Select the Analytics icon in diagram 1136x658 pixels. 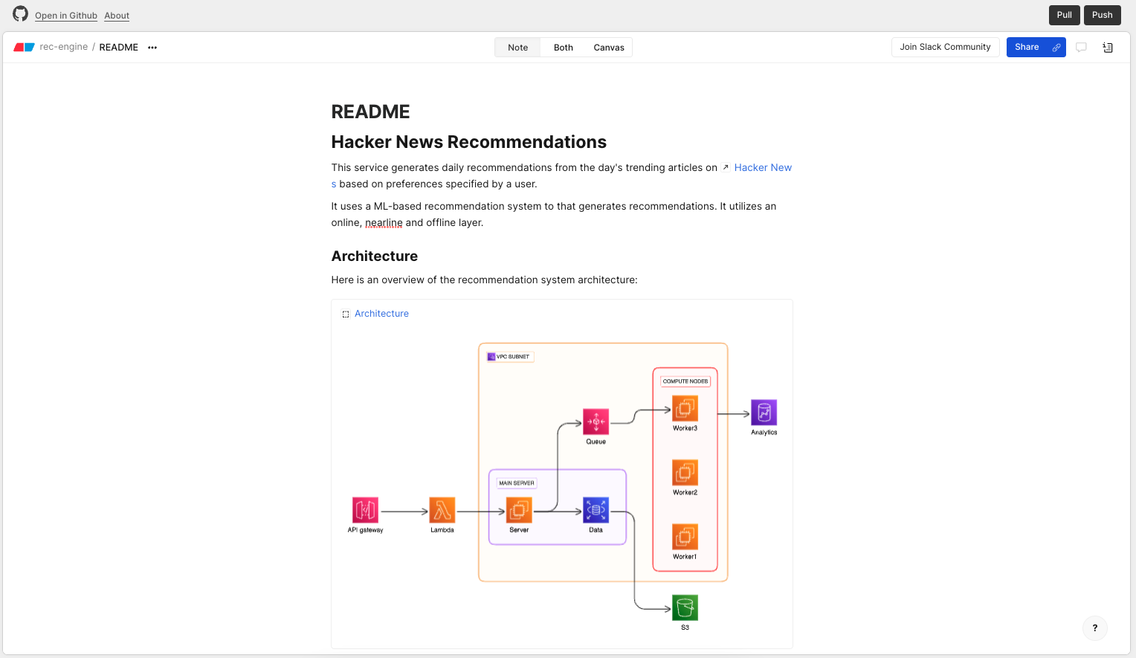[x=764, y=413]
